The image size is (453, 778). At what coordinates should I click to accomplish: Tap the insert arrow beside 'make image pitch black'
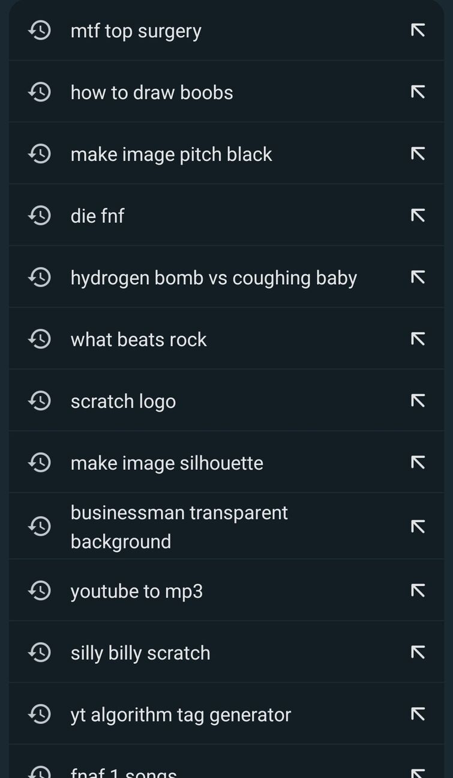click(418, 154)
